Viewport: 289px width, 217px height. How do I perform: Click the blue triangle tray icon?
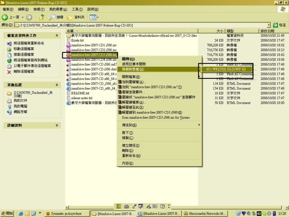coord(244,213)
